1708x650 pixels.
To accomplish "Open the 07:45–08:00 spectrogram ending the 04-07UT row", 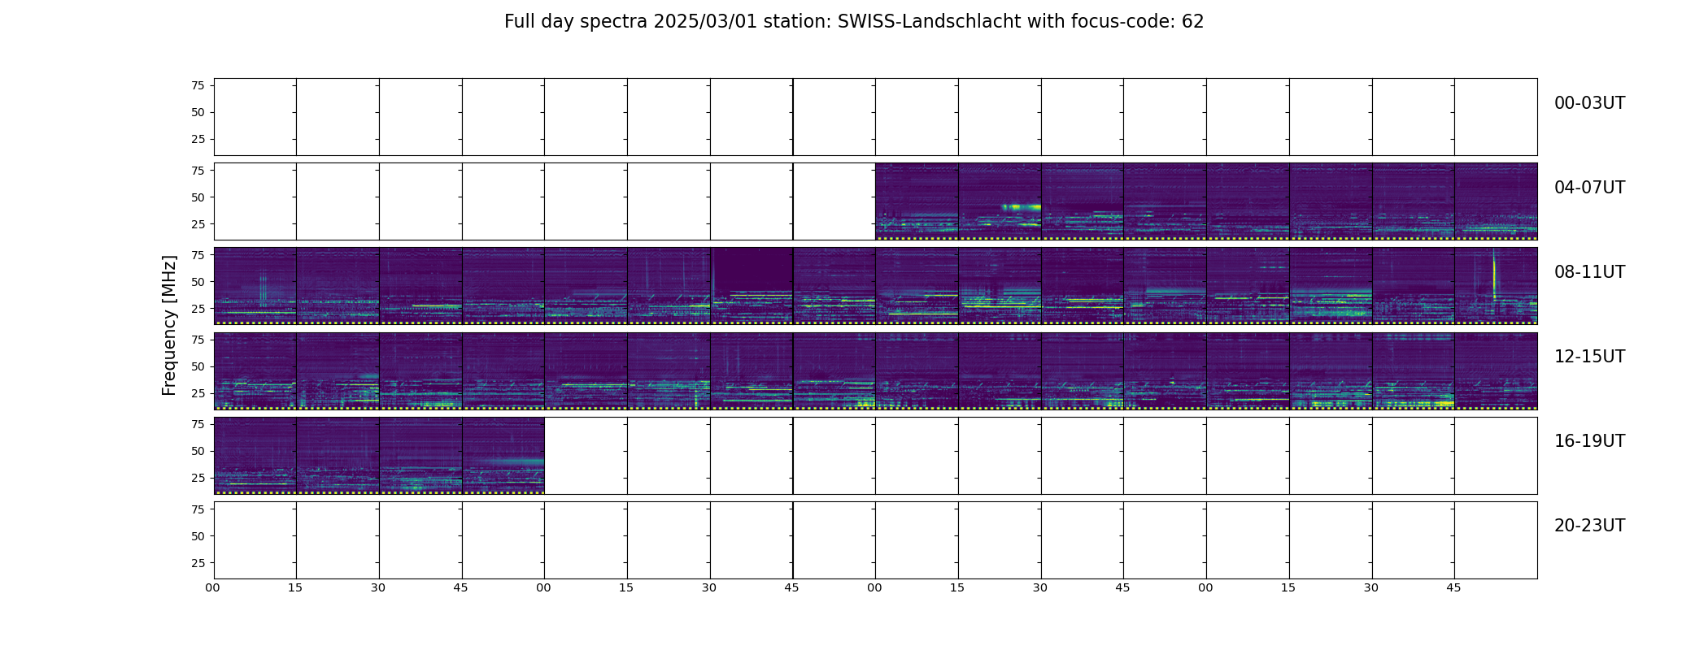I will (x=1496, y=201).
